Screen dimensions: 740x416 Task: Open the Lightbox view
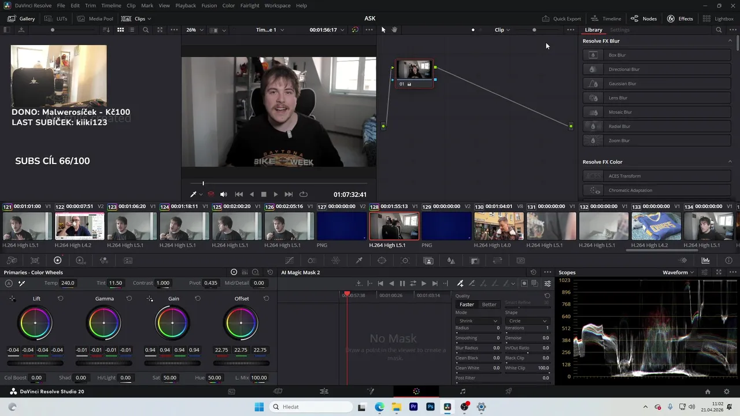coord(718,18)
